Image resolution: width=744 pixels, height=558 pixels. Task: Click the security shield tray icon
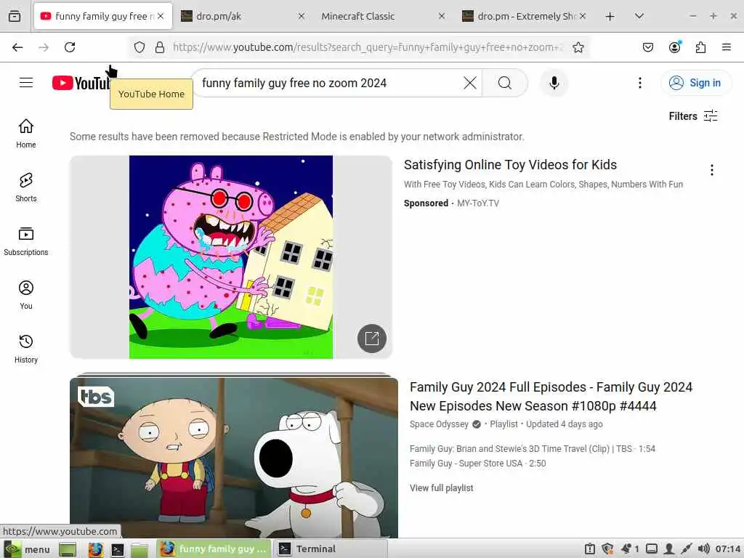(607, 549)
